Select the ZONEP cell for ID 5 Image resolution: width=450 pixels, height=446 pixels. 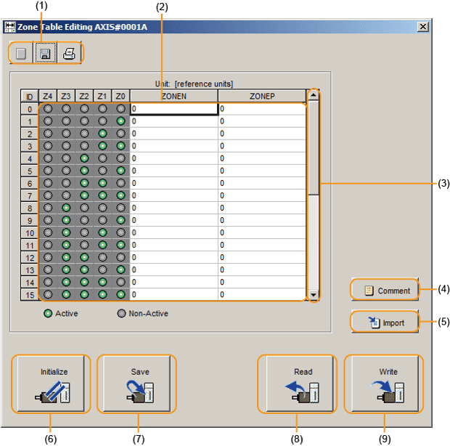click(261, 171)
